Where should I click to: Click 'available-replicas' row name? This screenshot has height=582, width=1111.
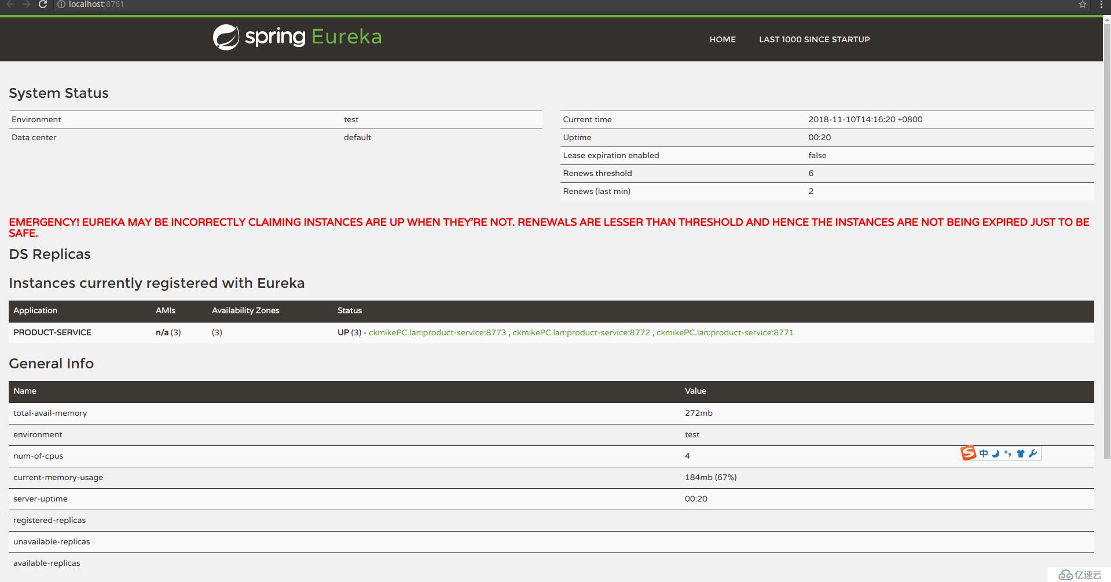click(x=47, y=563)
